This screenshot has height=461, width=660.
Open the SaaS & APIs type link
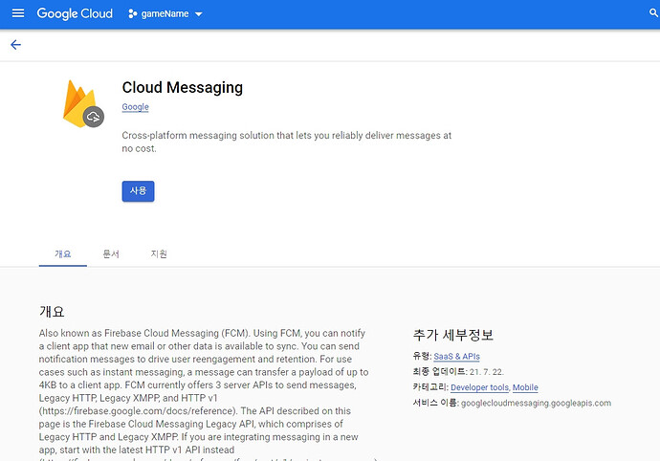click(456, 357)
